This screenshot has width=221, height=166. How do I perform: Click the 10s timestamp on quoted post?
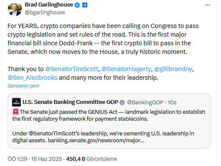172,103
